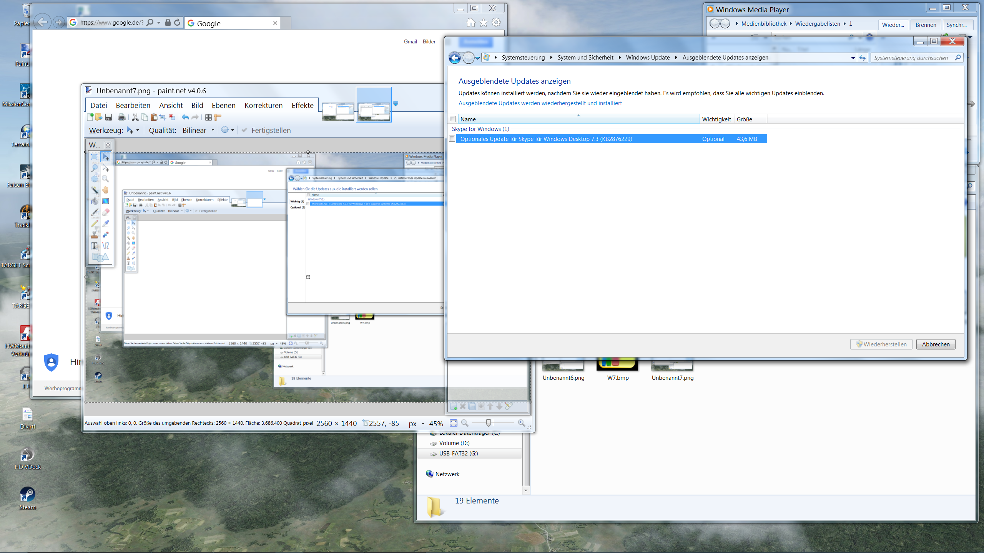Select the Eraser tool

(105, 212)
